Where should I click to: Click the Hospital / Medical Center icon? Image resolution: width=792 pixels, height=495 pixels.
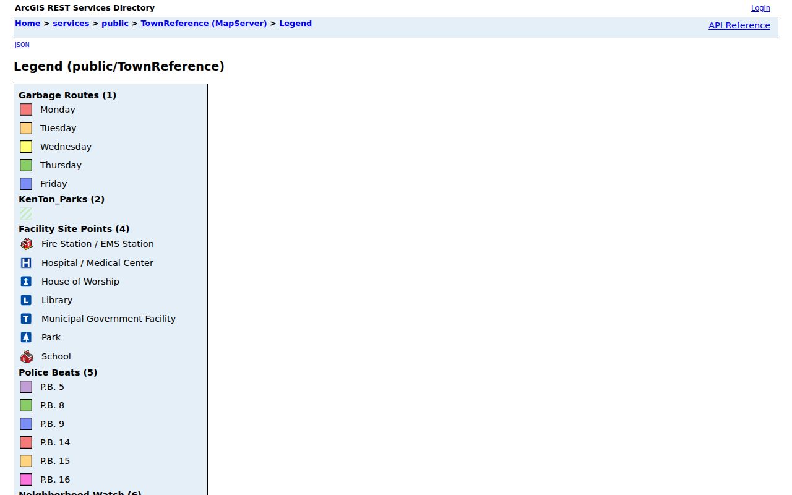[x=26, y=263]
